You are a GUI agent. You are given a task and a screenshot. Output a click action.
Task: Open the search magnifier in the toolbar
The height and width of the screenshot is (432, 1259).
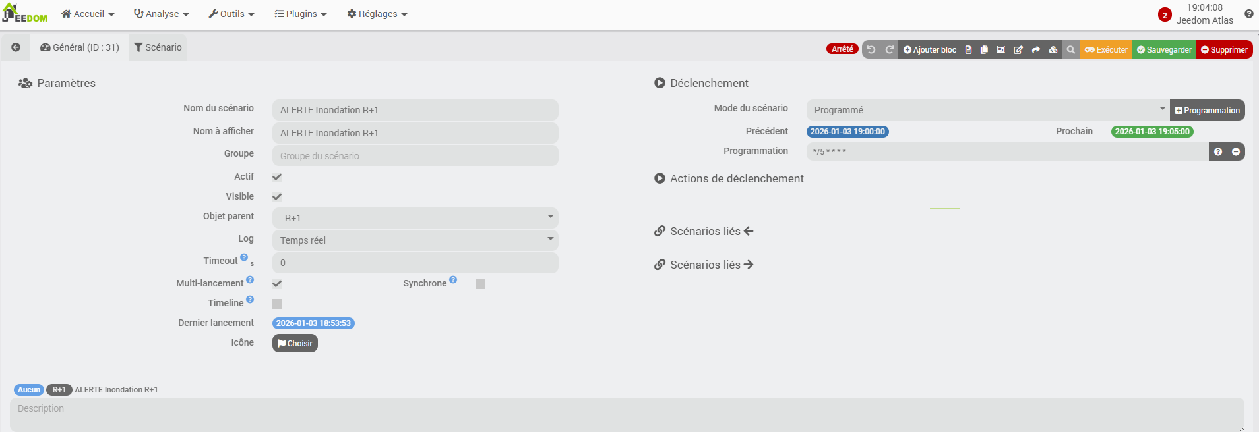[x=1071, y=50]
